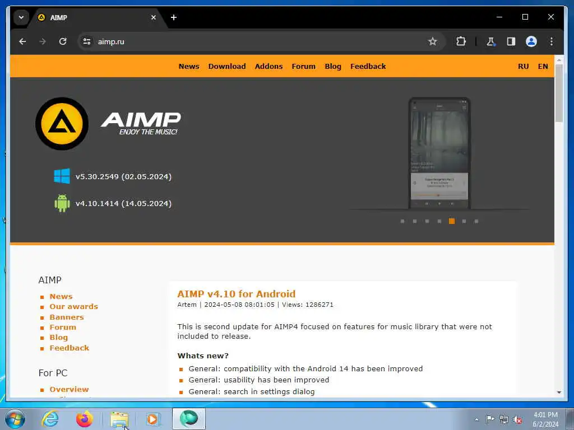Open Blog in the orange menu bar
Screen dimensions: 574x430
tap(333, 67)
